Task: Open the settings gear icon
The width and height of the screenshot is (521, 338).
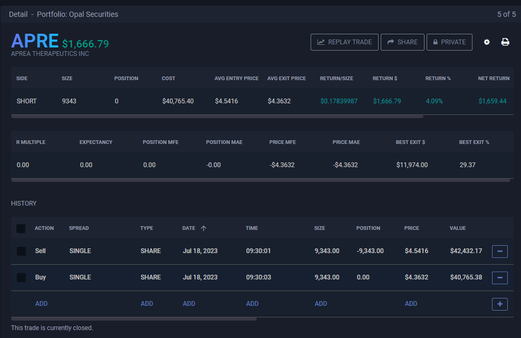Action: pos(487,42)
